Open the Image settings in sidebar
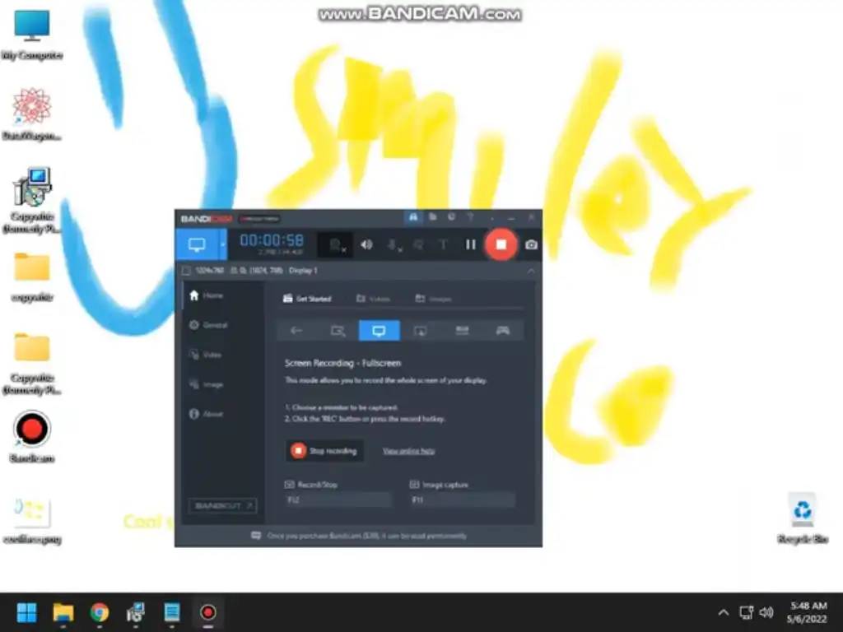The width and height of the screenshot is (843, 632). (x=207, y=384)
